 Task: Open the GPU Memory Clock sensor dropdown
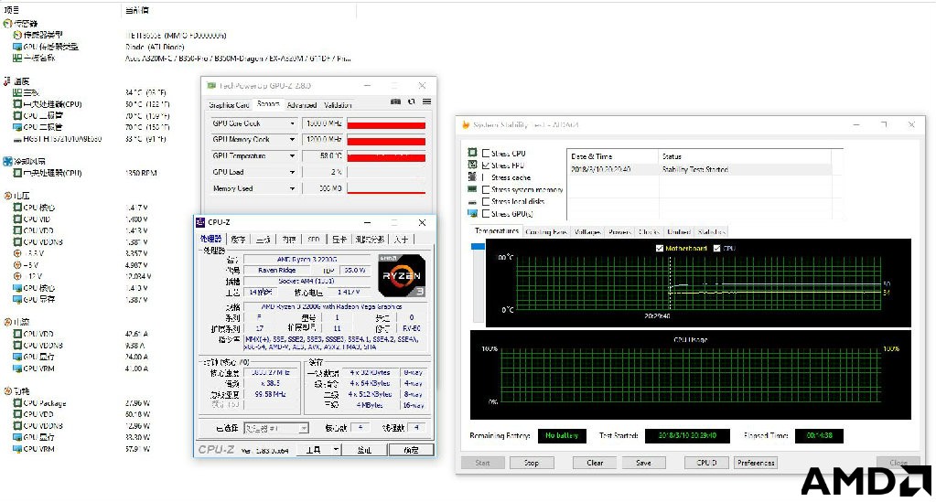[292, 140]
